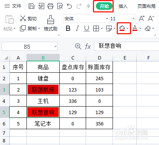
Task: Click the formula bar with 联想音响
Action: click(127, 46)
